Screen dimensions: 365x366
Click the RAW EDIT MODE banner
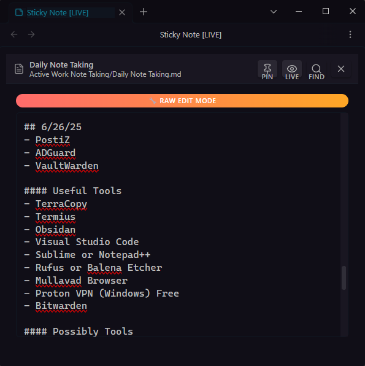pos(182,101)
